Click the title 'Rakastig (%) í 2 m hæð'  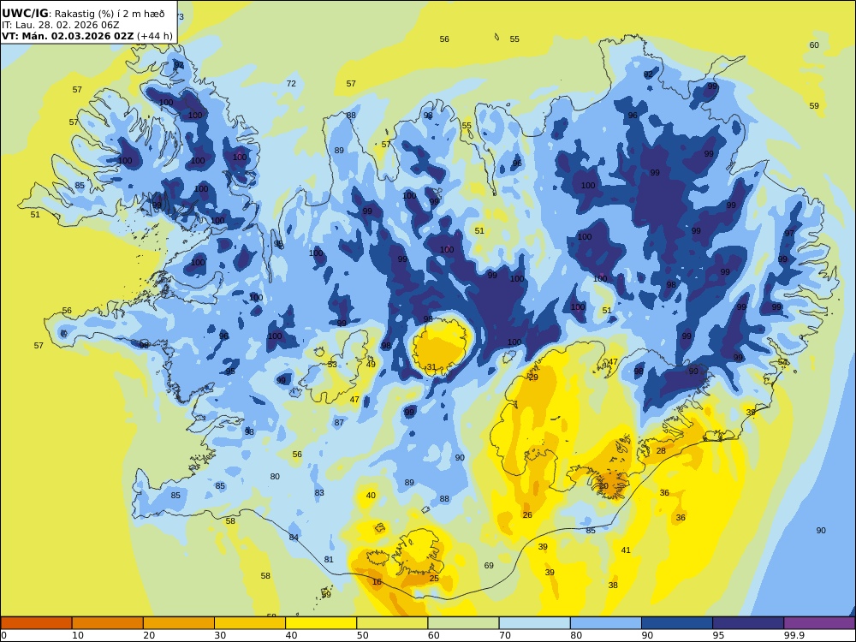click(110, 14)
